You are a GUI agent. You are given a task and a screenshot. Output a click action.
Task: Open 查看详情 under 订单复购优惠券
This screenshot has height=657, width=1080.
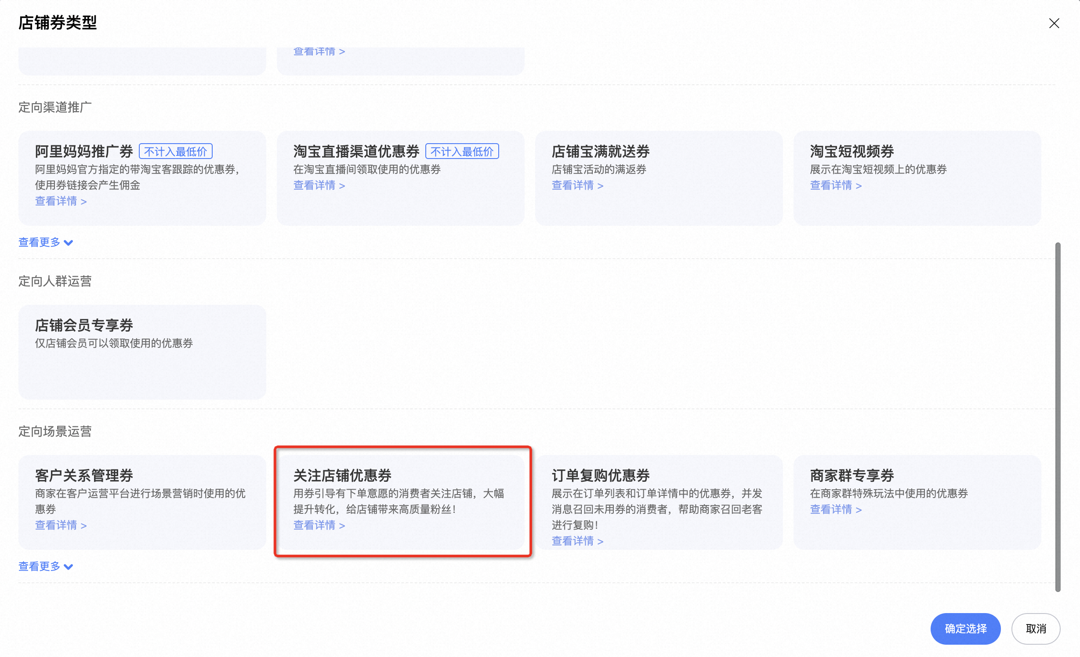tap(577, 541)
